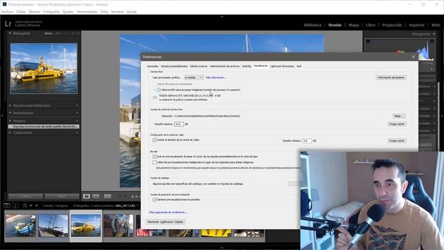Click the Camera Raw cache 'Tamaño máximo' field
This screenshot has height=250, width=444.
click(x=179, y=124)
